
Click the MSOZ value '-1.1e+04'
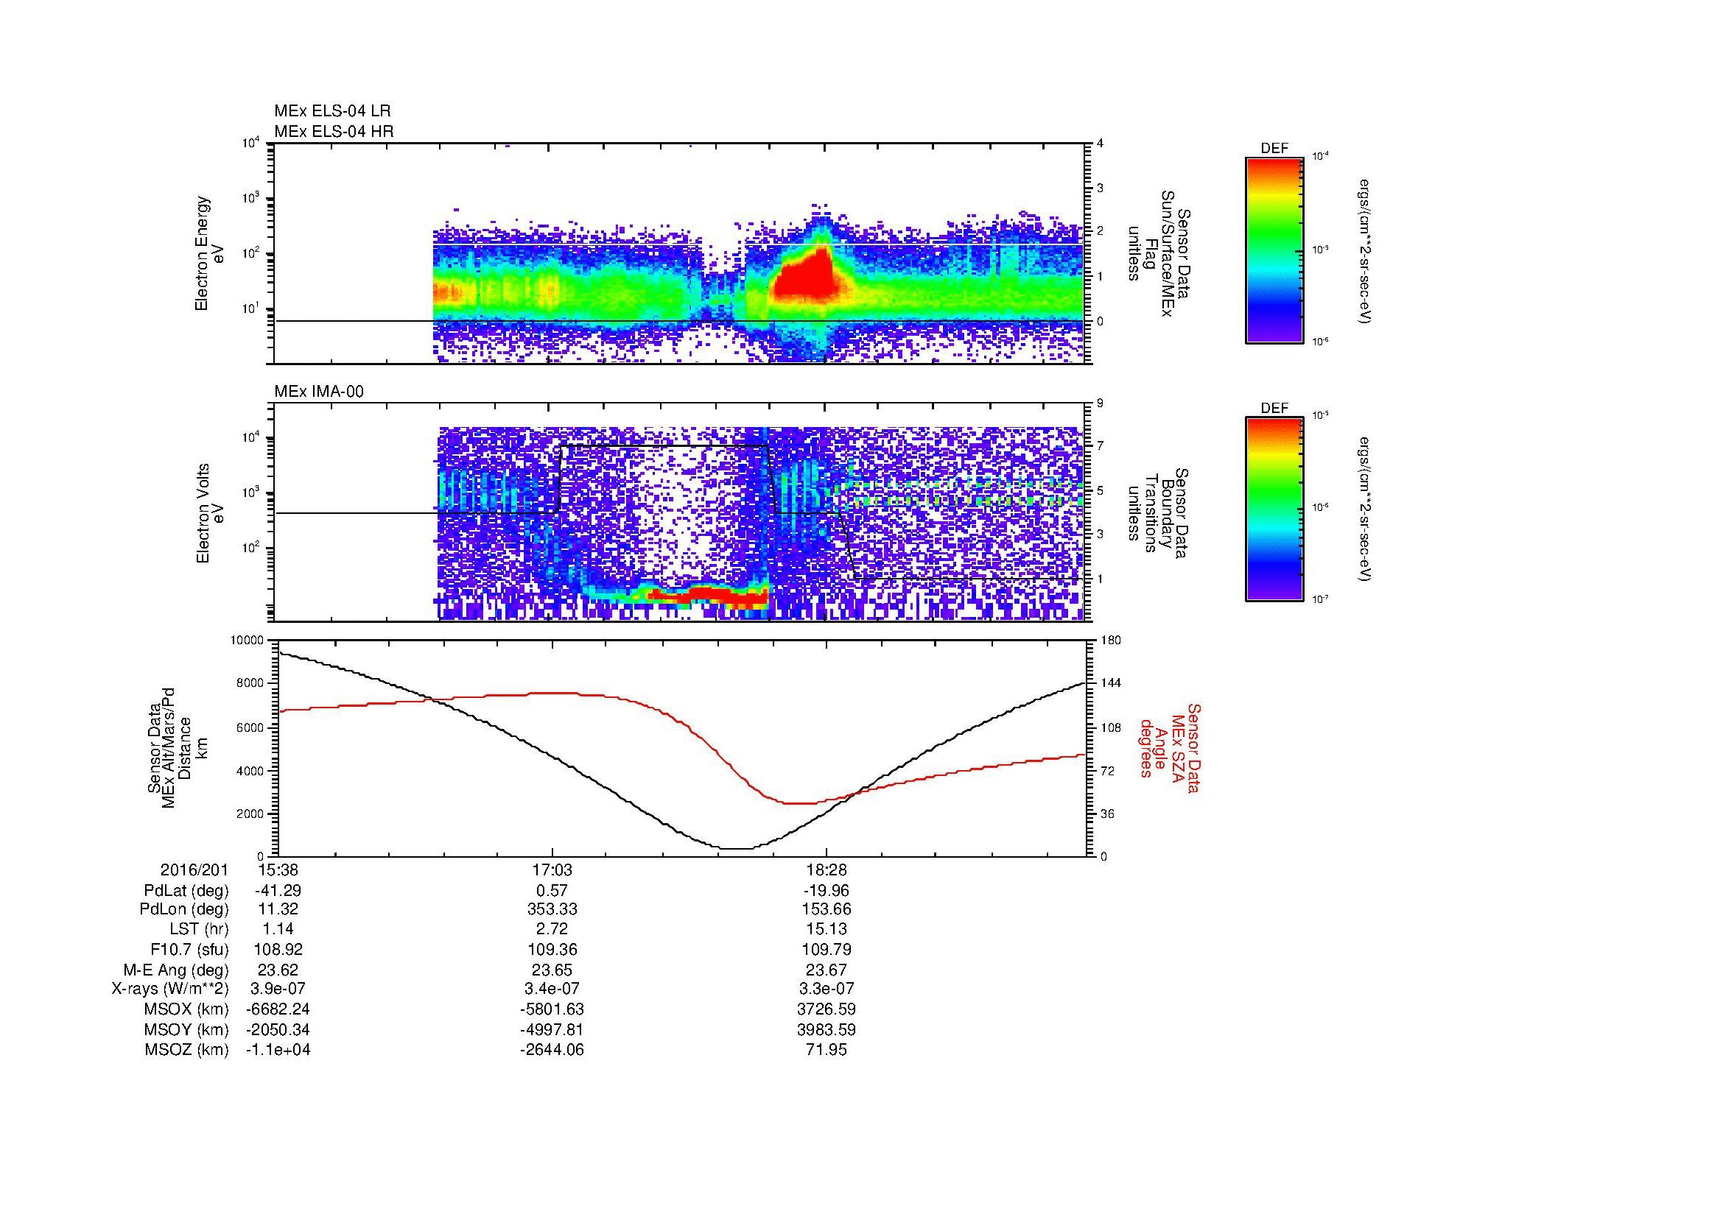pos(278,1051)
